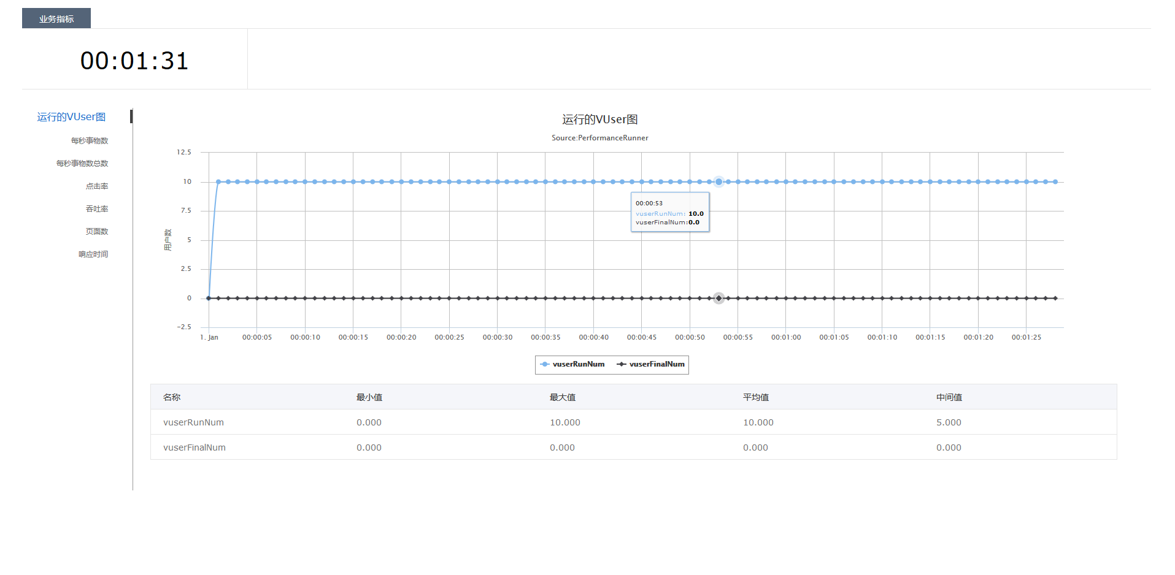Click the 名称 column header
This screenshot has width=1175, height=575.
(x=172, y=397)
